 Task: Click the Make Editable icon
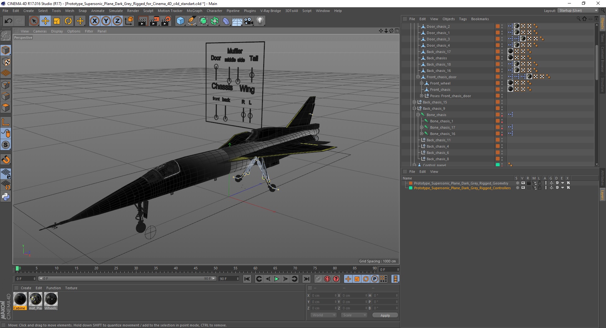tap(6, 36)
